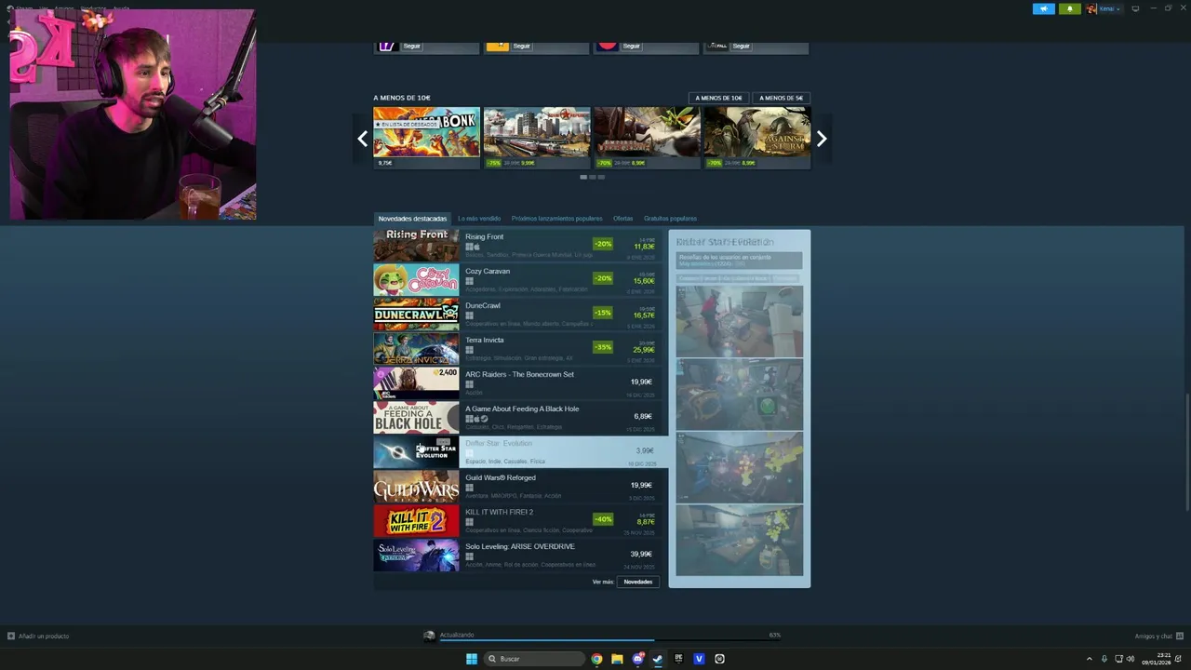
Task: Open Windows Start menu
Action: [x=472, y=659]
